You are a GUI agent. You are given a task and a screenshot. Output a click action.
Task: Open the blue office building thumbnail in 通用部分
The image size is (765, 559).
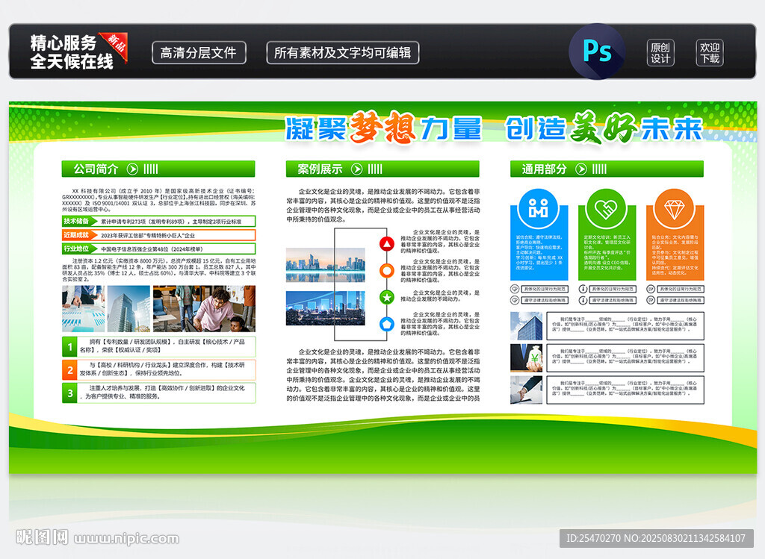(x=526, y=326)
